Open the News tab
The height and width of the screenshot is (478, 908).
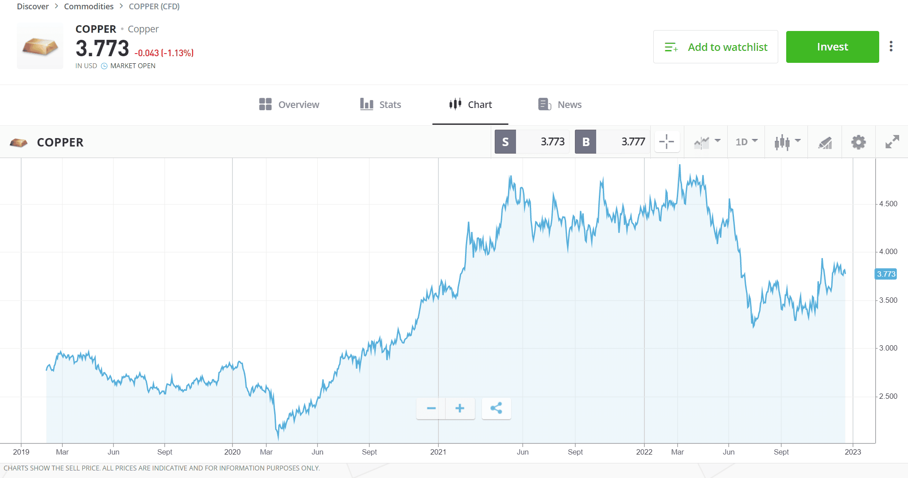560,104
